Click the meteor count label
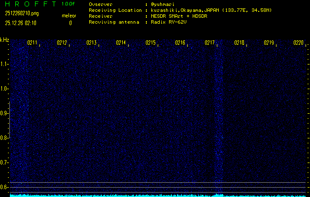 tap(69, 16)
